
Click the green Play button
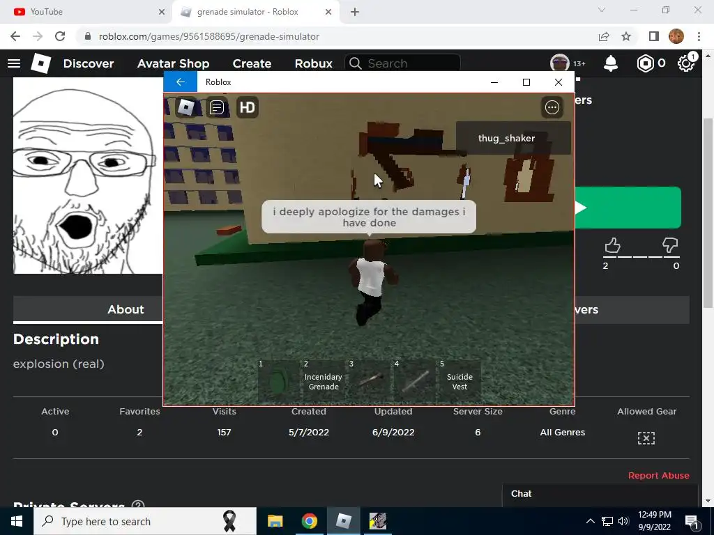pos(628,208)
